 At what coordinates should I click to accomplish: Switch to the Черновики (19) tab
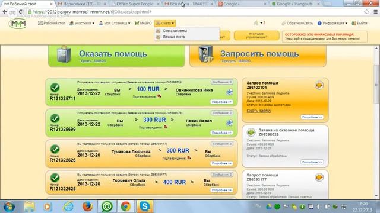[82, 4]
